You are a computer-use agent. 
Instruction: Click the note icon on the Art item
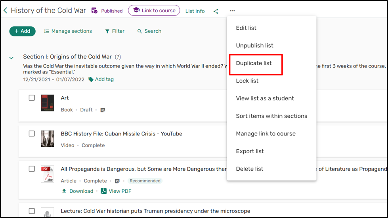(103, 110)
